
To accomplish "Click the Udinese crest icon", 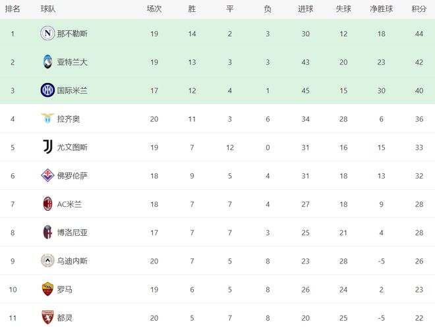I will pyautogui.click(x=47, y=260).
